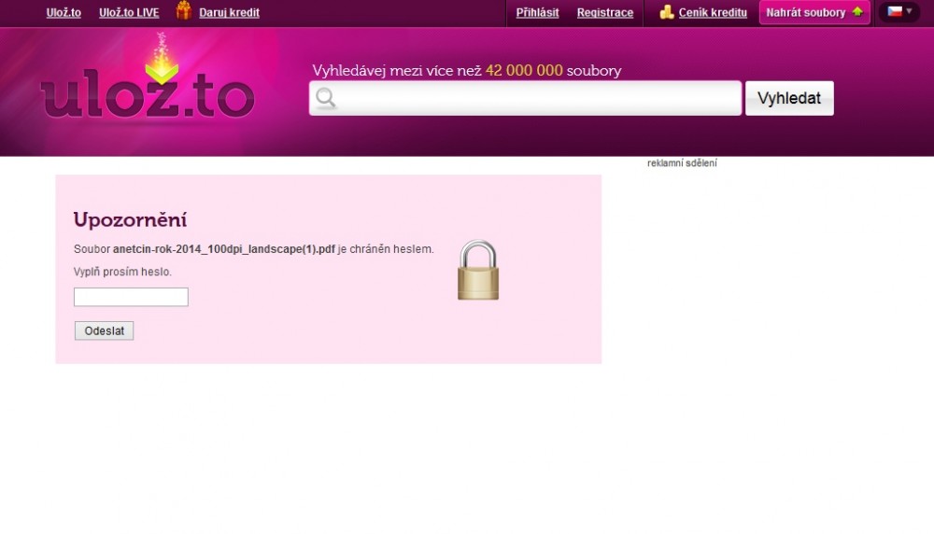934x534 pixels.
Task: Click the green upload arrow icon
Action: 857,12
